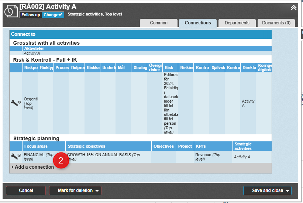Image resolution: width=303 pixels, height=203 pixels.
Task: Click wrench icon in Risk & Kontroll row
Action: pos(14,103)
